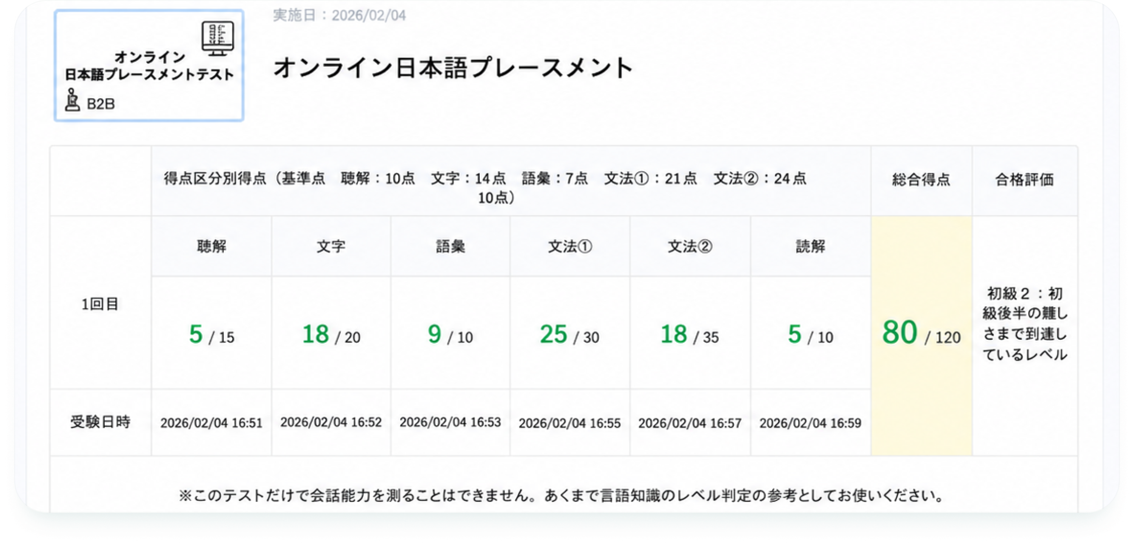
Task: Click the B2B label in the card
Action: pyautogui.click(x=101, y=104)
